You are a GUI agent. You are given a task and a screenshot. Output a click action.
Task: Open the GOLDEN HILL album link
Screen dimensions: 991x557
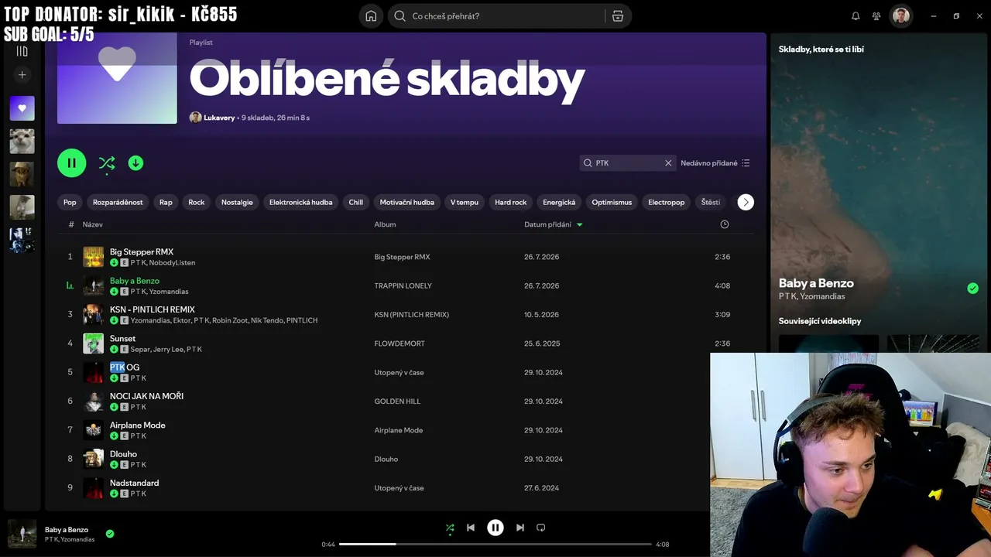tap(397, 402)
